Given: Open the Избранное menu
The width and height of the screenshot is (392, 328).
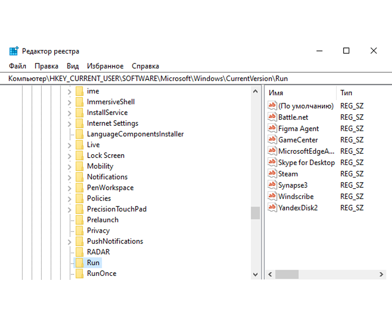Looking at the screenshot, I should (105, 66).
